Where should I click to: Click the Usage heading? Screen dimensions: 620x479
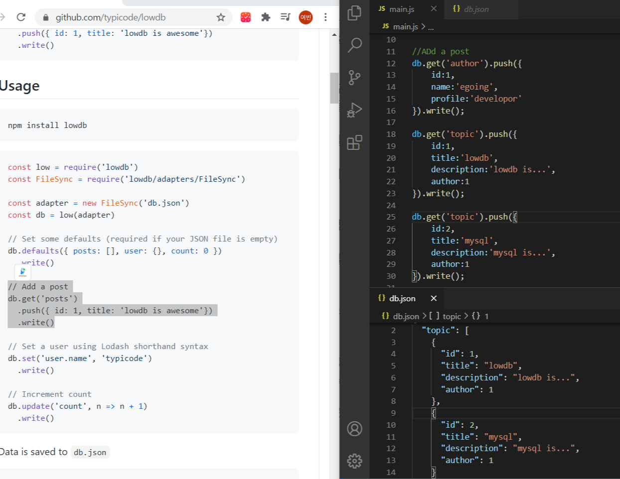[x=19, y=86]
